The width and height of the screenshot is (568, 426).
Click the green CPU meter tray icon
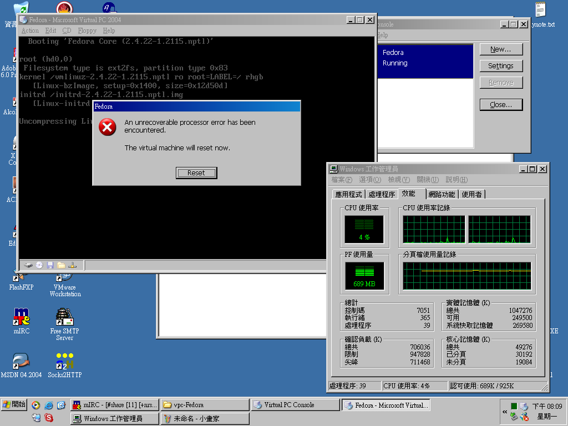pos(514,406)
